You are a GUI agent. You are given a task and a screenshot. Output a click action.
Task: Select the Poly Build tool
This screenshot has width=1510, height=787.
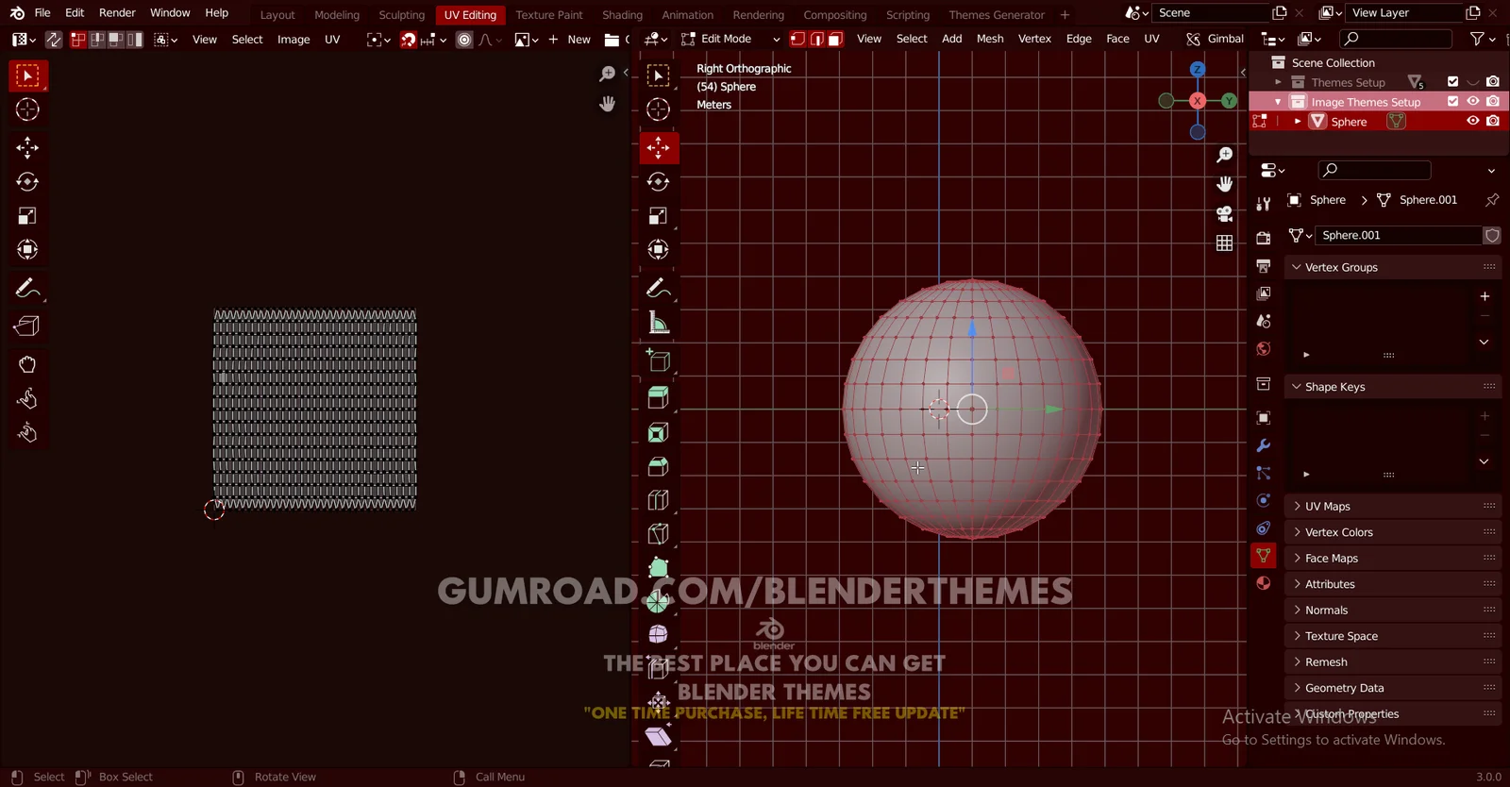coord(659,568)
